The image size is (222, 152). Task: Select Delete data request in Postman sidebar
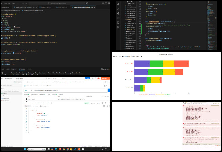tap(5, 101)
